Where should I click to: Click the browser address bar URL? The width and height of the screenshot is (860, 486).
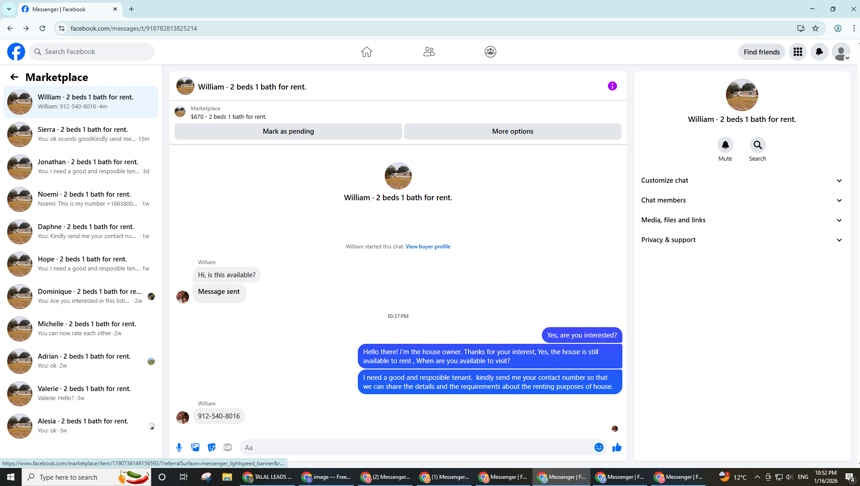[134, 28]
